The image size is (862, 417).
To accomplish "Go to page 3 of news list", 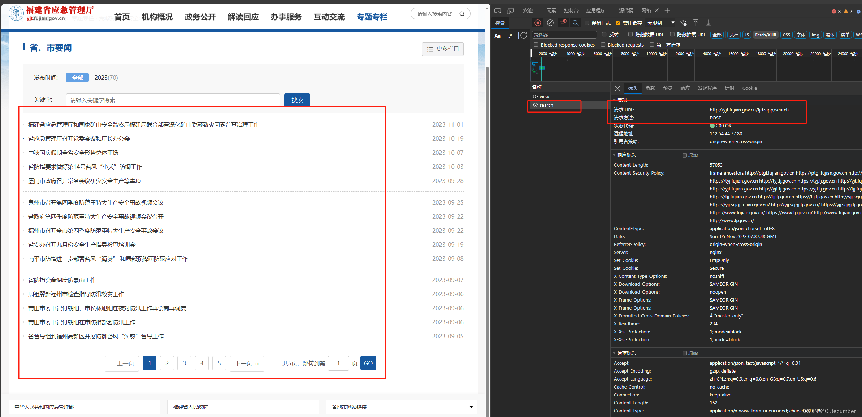I will pos(184,363).
